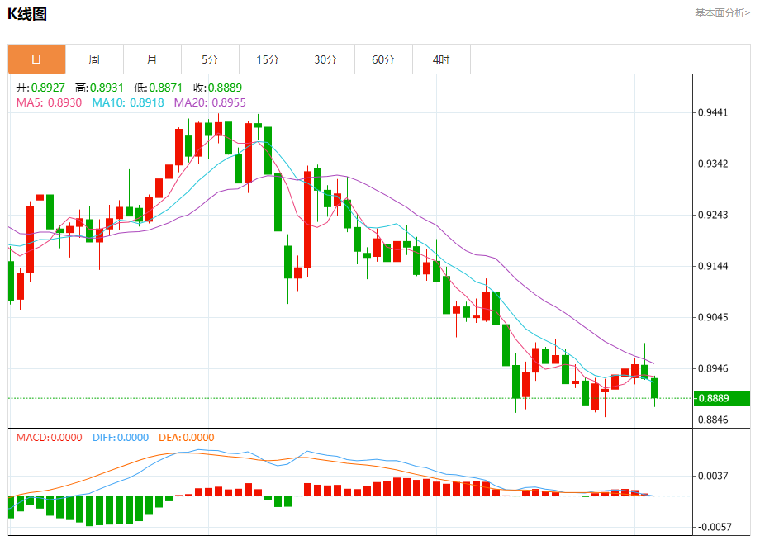Click the 0.9441 price axis label
Image resolution: width=760 pixels, height=536 pixels.
[x=712, y=113]
